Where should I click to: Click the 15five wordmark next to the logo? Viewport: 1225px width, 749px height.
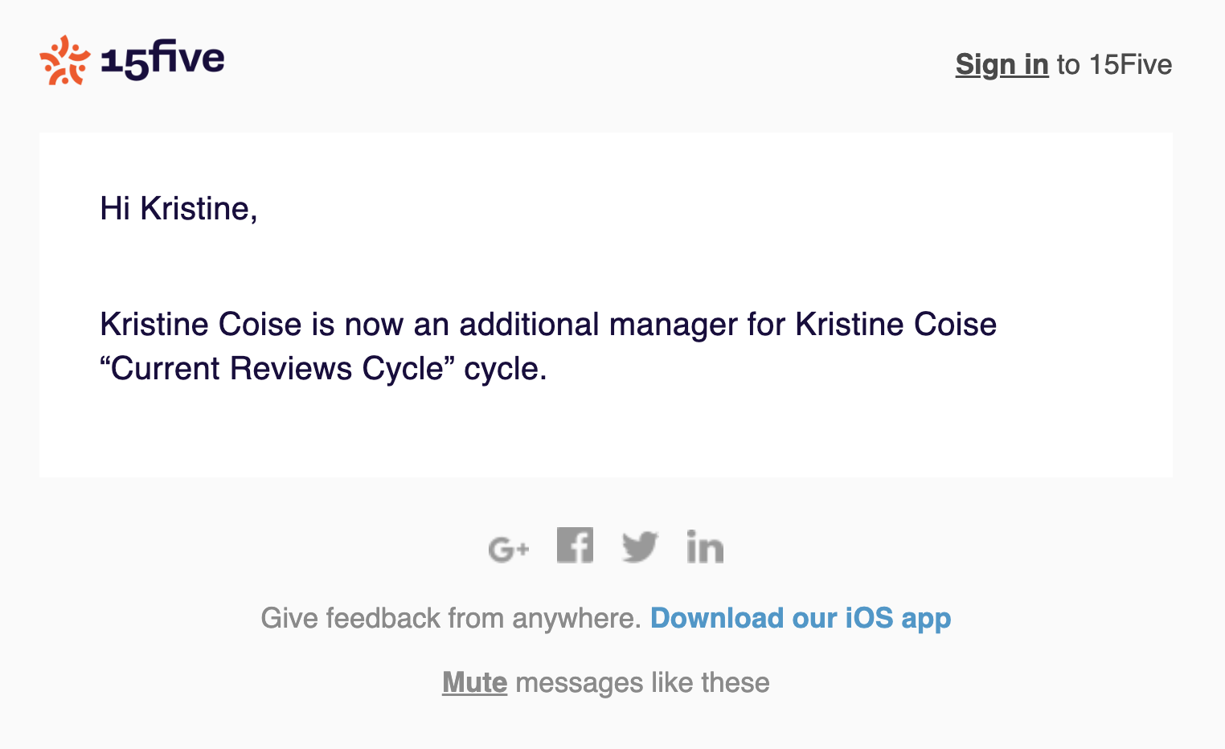[161, 60]
